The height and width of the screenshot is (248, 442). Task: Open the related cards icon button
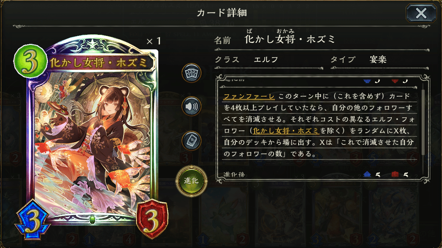(x=192, y=73)
